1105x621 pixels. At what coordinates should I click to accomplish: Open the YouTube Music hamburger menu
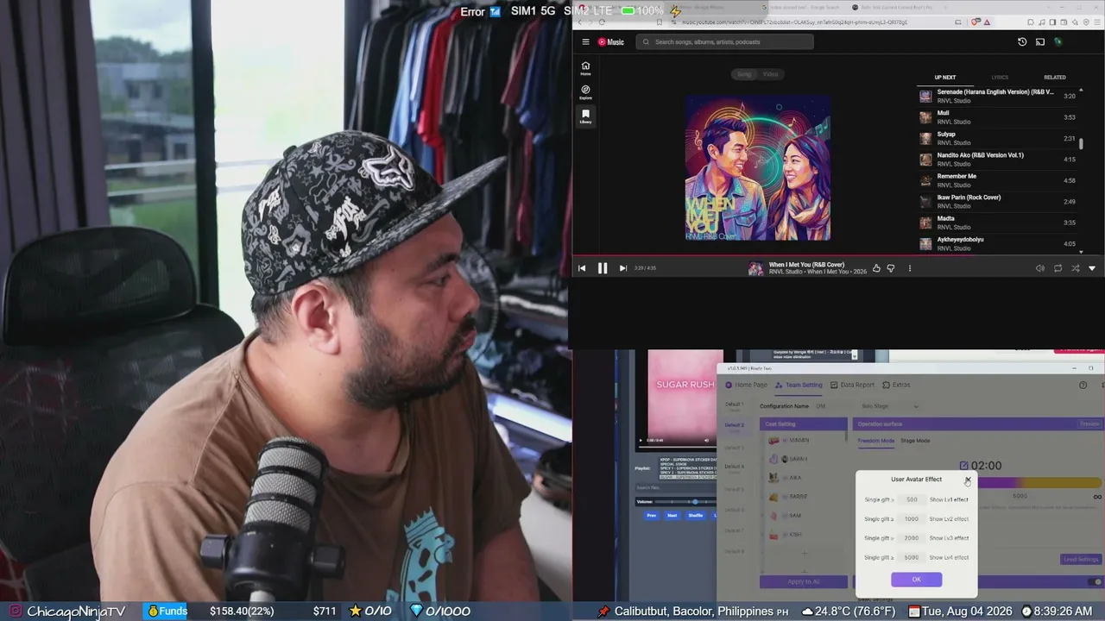click(585, 41)
